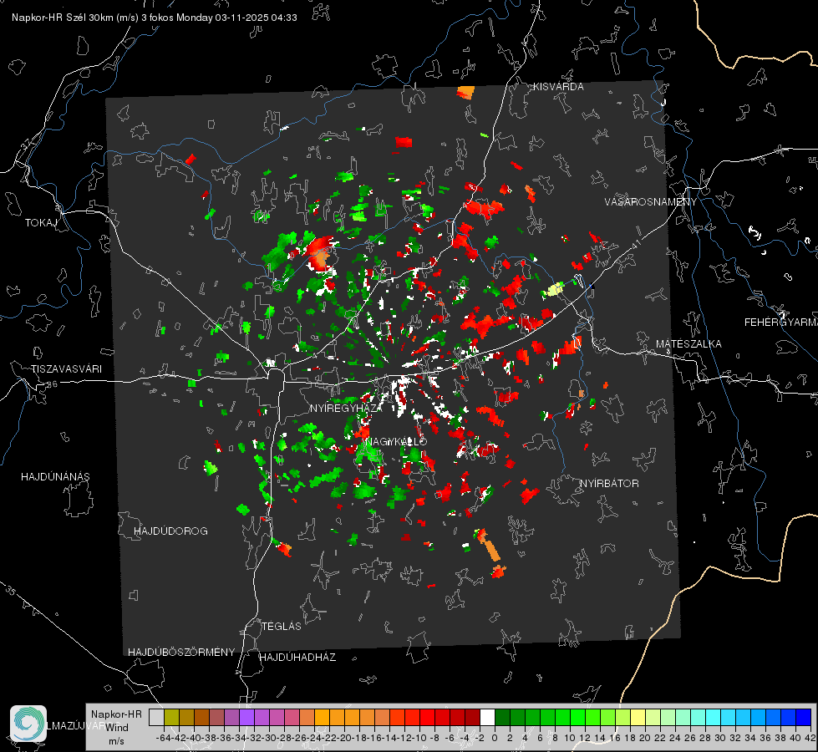
Task: Click the NAGYKÁLLÓ town label
Action: pos(396,441)
